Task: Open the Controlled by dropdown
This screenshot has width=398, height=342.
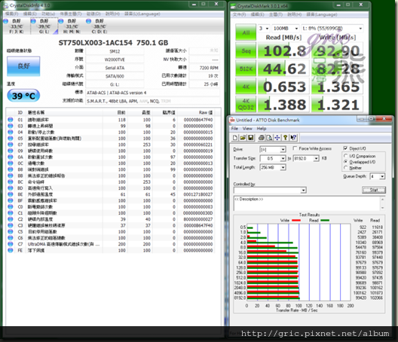Action: click(304, 190)
